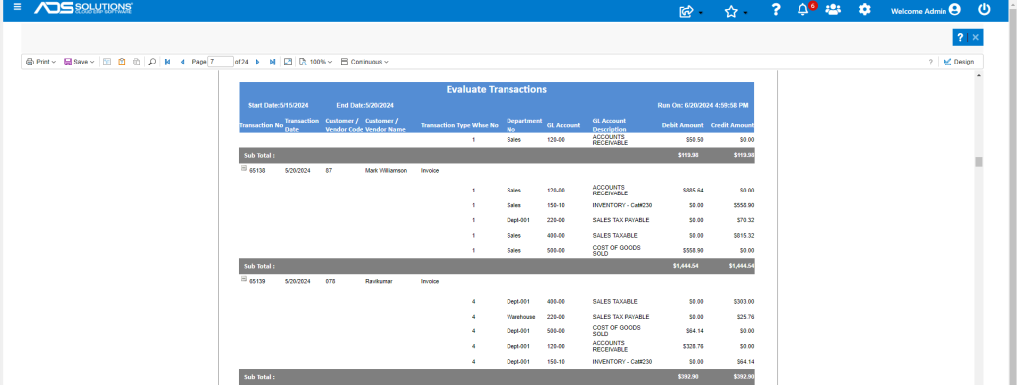
Task: Open the Print dropdown
Action: pos(40,62)
